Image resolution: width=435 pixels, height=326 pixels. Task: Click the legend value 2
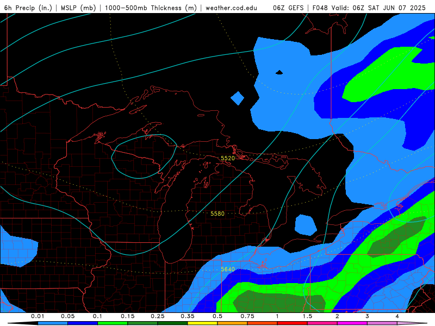(x=337, y=316)
